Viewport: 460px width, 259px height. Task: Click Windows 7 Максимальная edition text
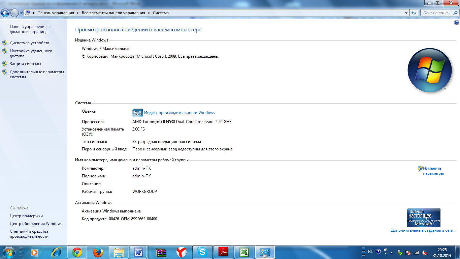click(x=106, y=49)
